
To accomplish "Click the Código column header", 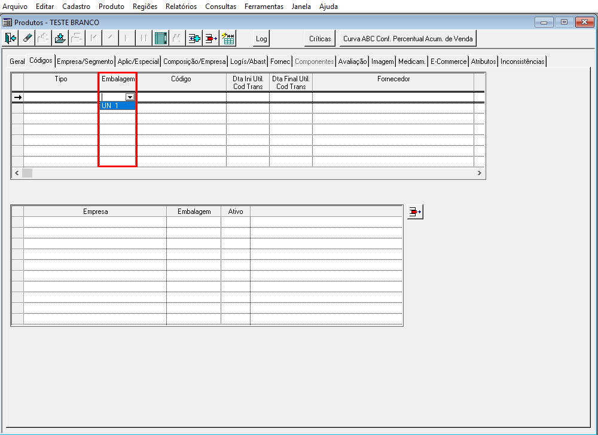I will click(x=181, y=82).
